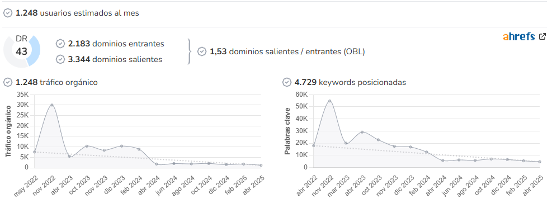Click the DR 43 donut gauge

coord(22,51)
